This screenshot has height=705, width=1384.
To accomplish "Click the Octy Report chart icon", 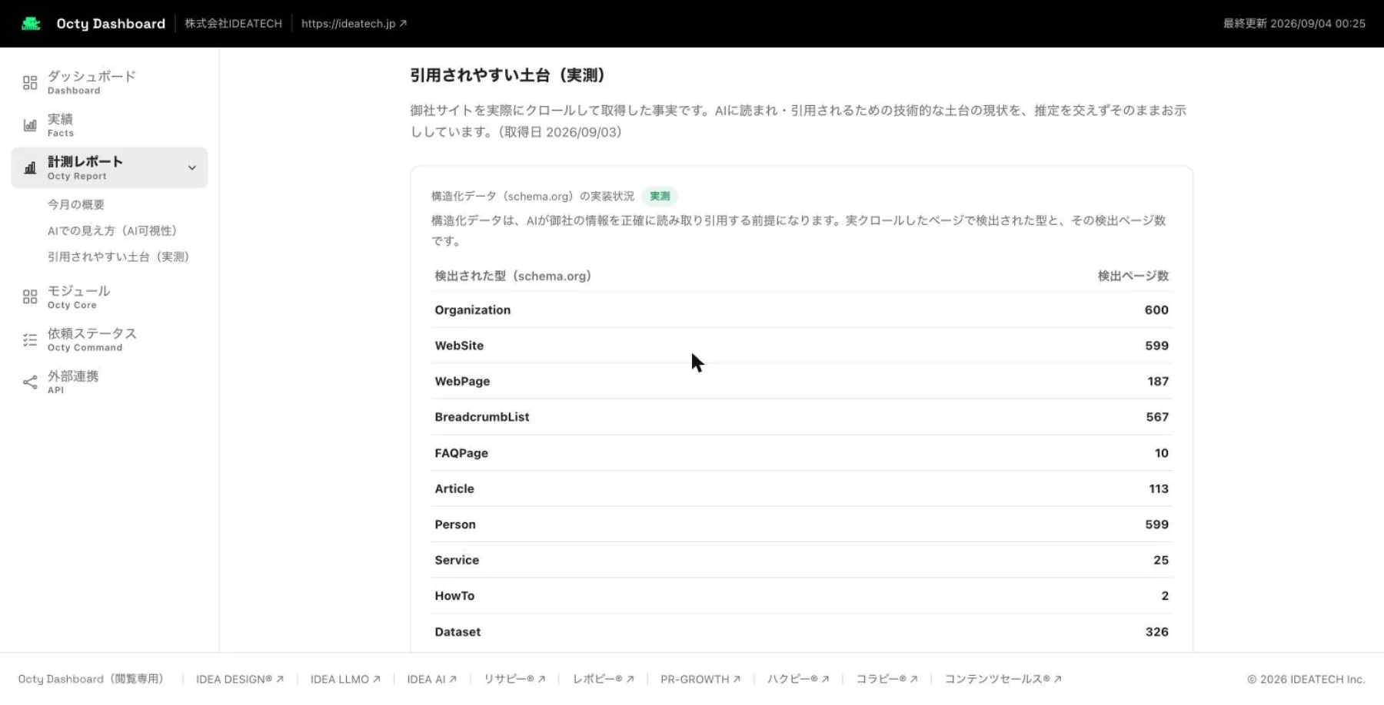I will coord(30,167).
